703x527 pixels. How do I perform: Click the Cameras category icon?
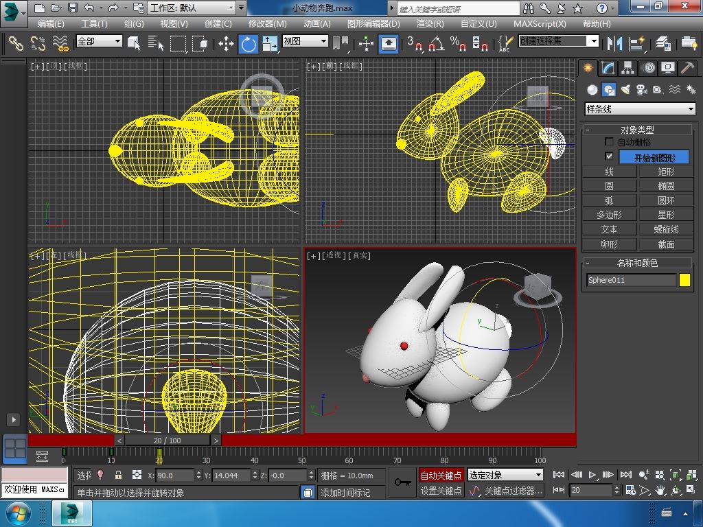tap(641, 90)
